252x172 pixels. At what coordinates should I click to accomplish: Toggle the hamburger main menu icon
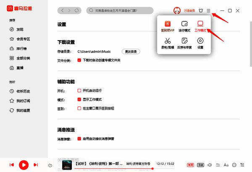coord(208,11)
